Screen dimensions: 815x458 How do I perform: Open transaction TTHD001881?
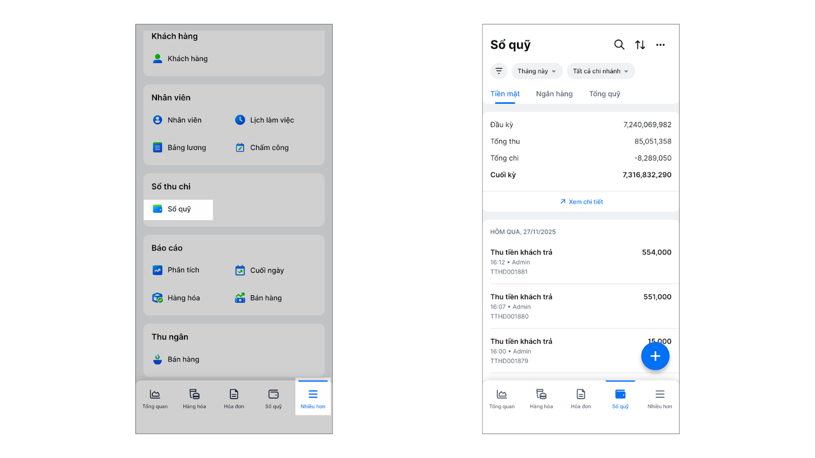pos(580,262)
